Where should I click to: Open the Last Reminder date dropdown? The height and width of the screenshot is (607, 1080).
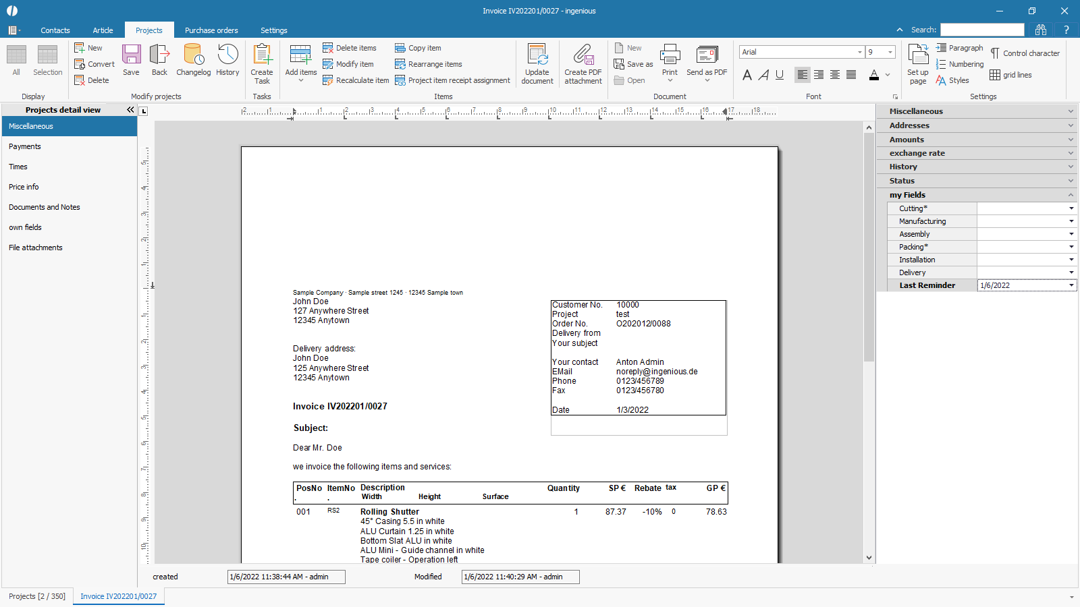(1071, 285)
